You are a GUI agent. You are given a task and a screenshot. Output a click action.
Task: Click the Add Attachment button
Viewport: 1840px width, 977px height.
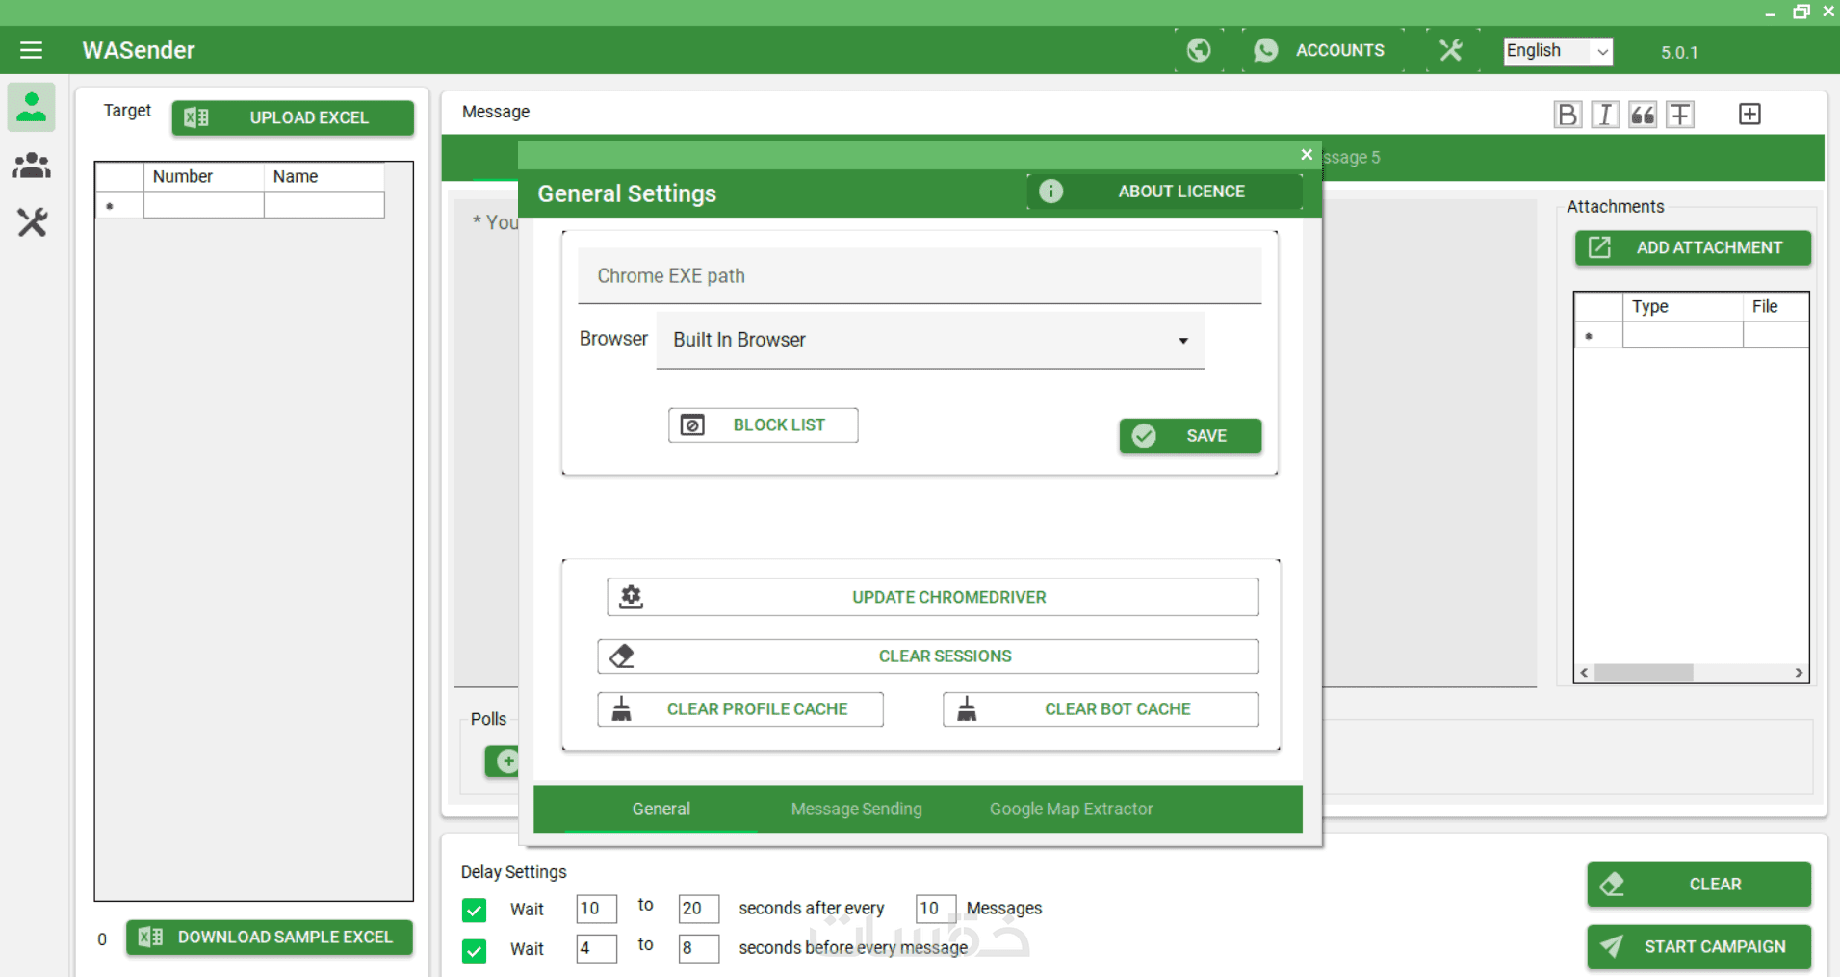(1693, 248)
